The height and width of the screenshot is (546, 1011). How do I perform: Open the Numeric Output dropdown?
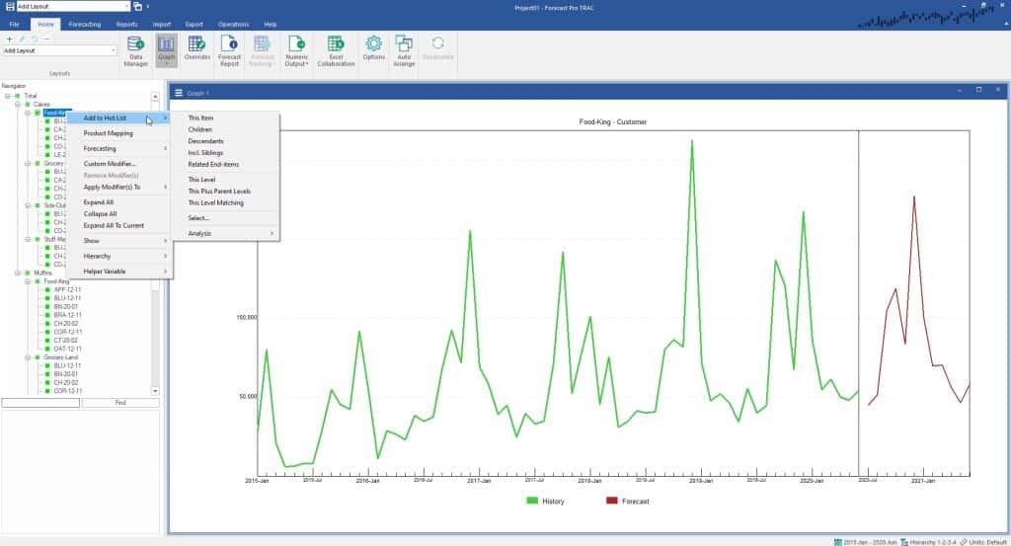(296, 50)
